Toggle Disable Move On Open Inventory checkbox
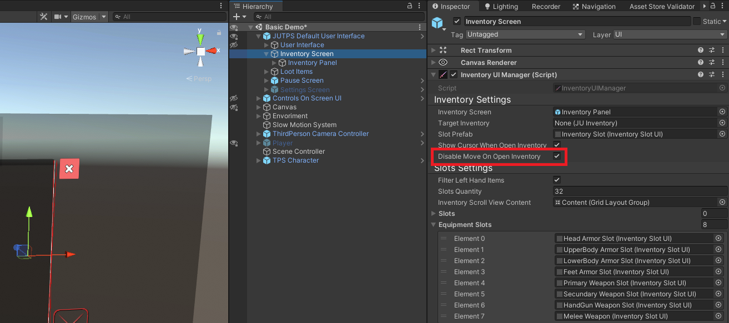729x323 pixels. click(x=557, y=157)
